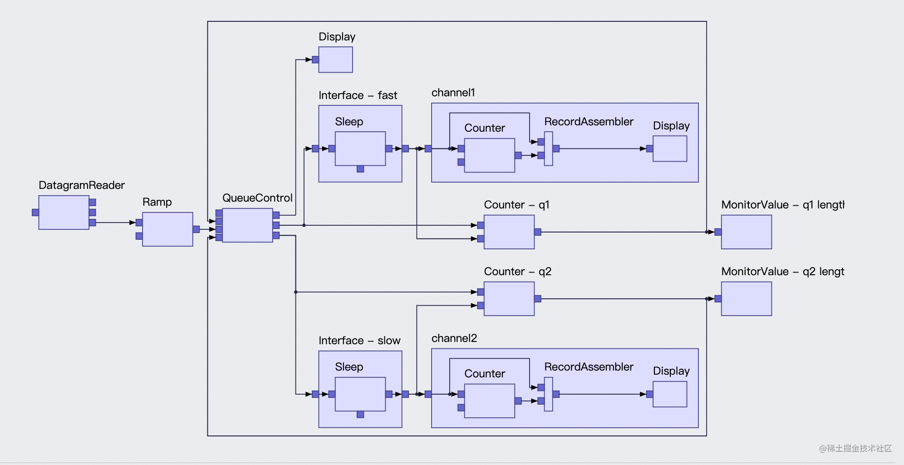904x465 pixels.
Task: Click the output port of Ramp block
Action: click(196, 229)
